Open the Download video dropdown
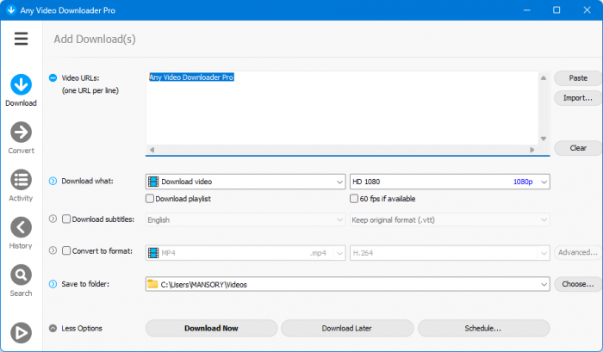 point(245,182)
